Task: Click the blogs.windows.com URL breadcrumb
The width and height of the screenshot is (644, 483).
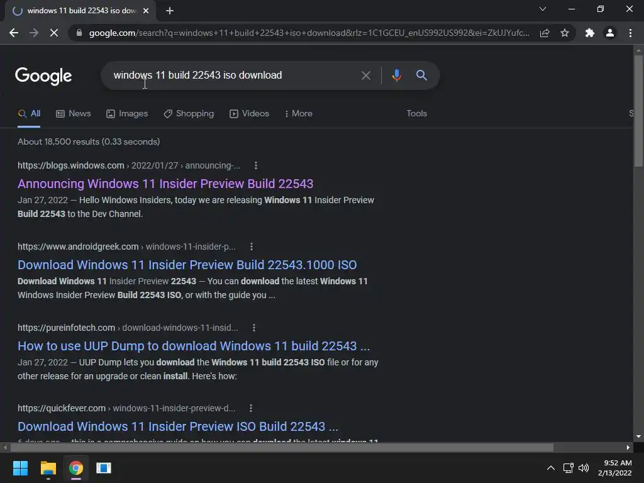Action: coord(129,165)
